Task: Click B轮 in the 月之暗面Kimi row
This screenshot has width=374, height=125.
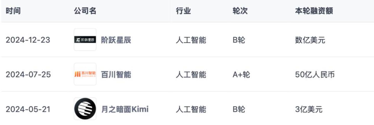Action: (239, 109)
